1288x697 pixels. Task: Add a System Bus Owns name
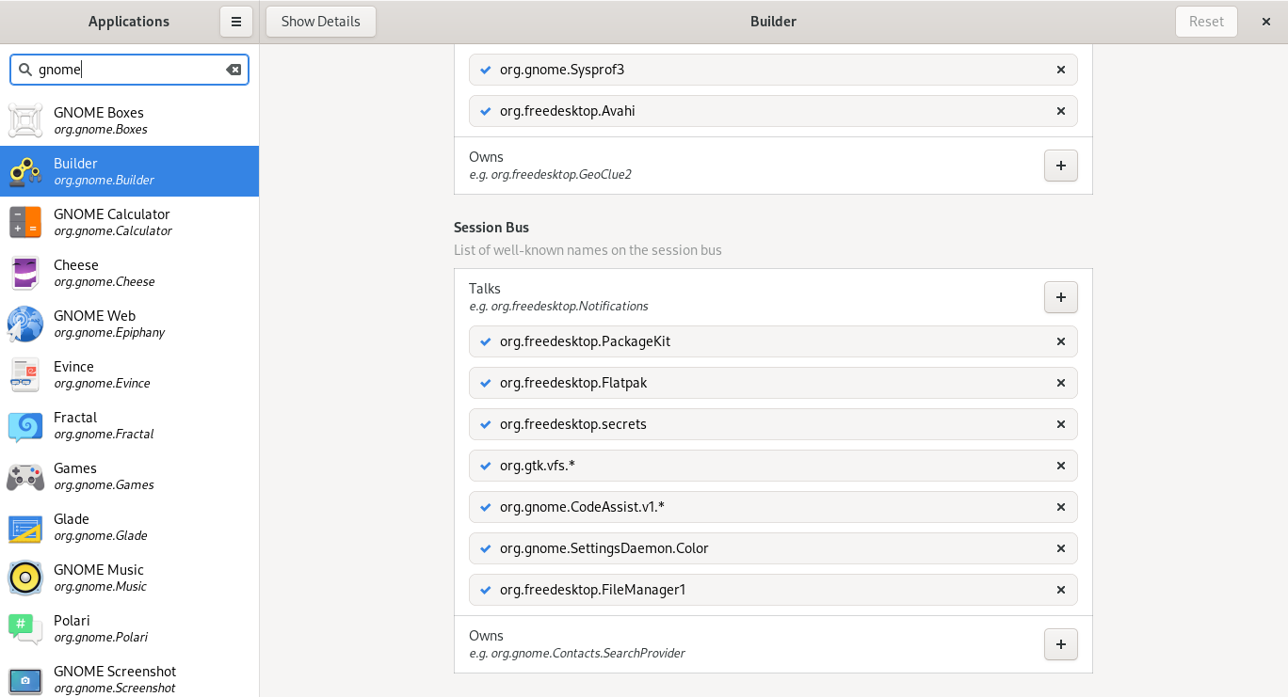click(x=1061, y=166)
